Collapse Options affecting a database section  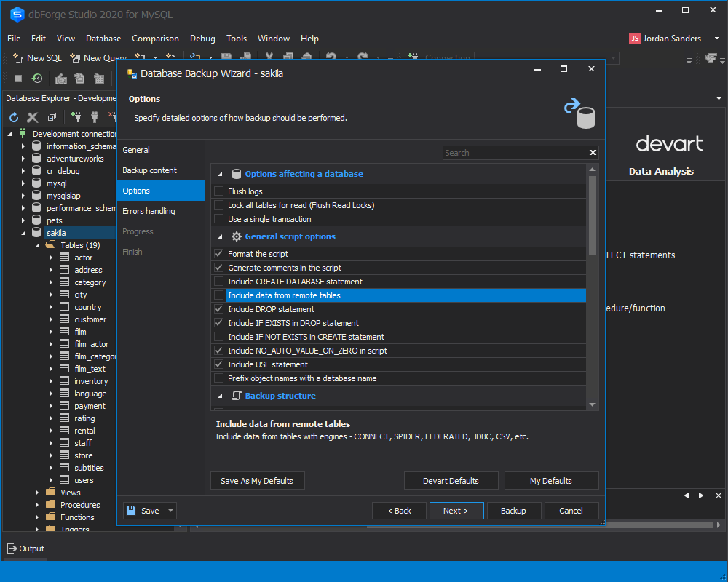tap(220, 174)
